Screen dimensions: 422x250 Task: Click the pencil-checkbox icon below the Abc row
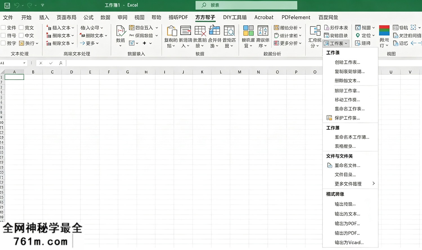click(x=132, y=43)
